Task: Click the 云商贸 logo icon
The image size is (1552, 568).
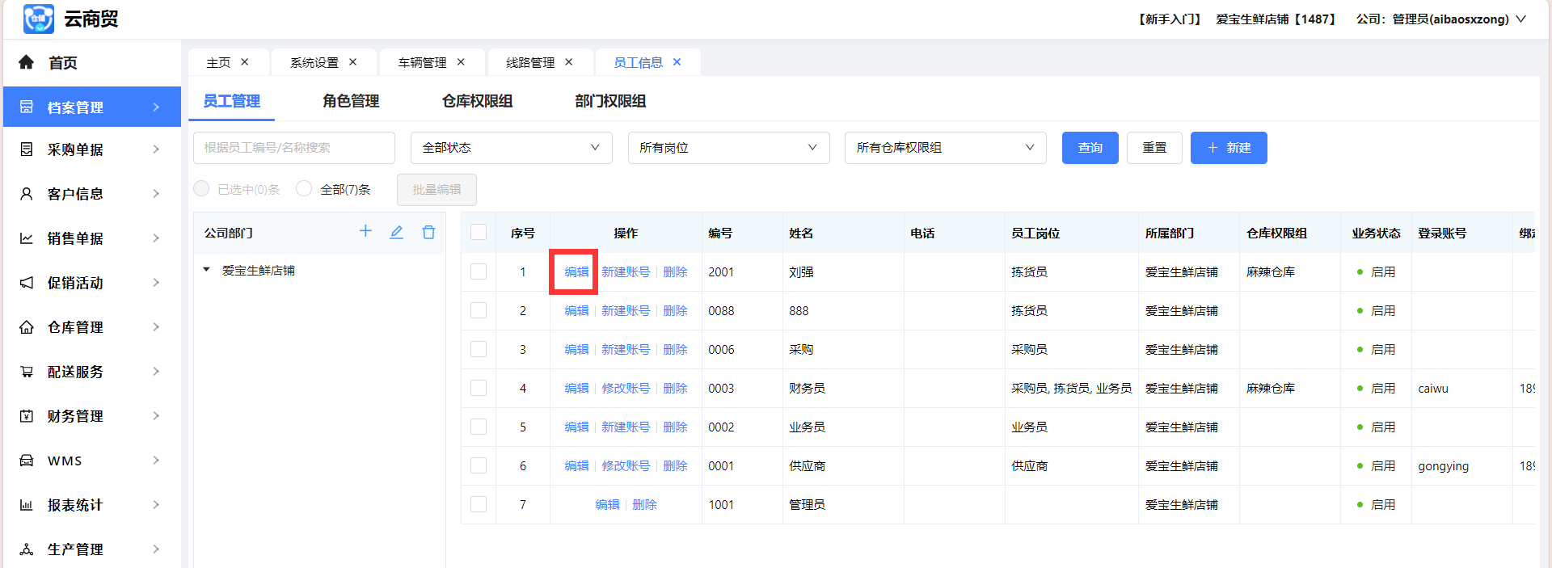Action: point(38,19)
